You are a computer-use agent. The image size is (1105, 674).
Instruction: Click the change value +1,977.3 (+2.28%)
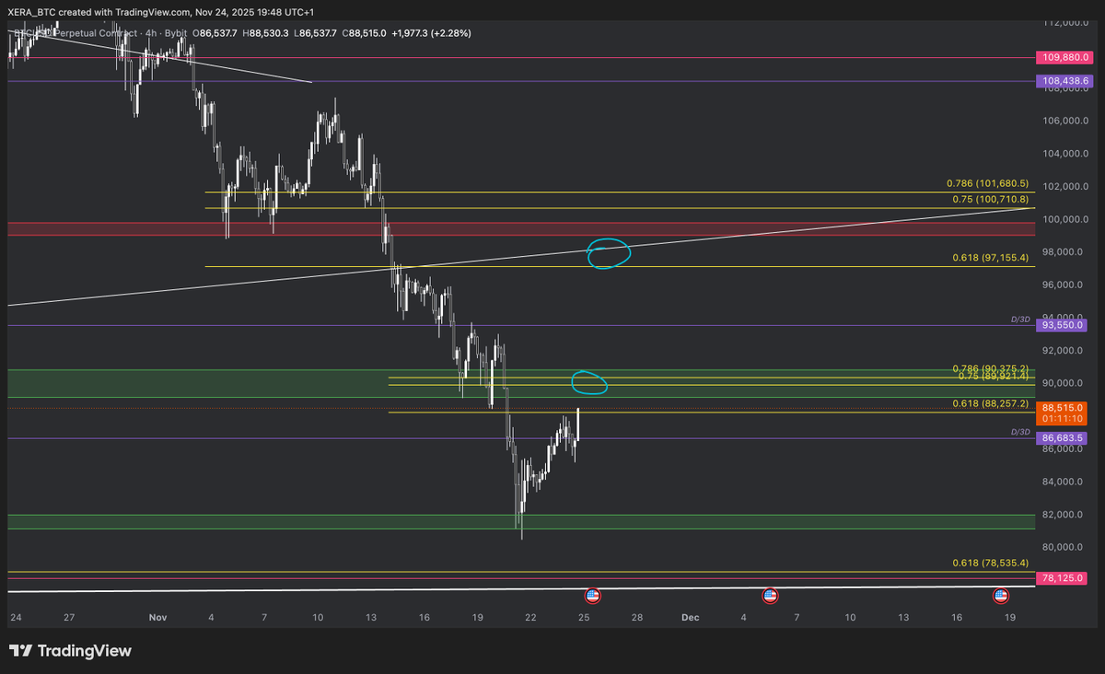(431, 33)
